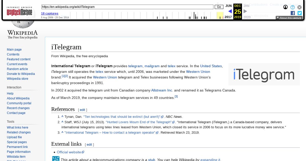
Task: Click the stub template icon
Action: [56, 159]
